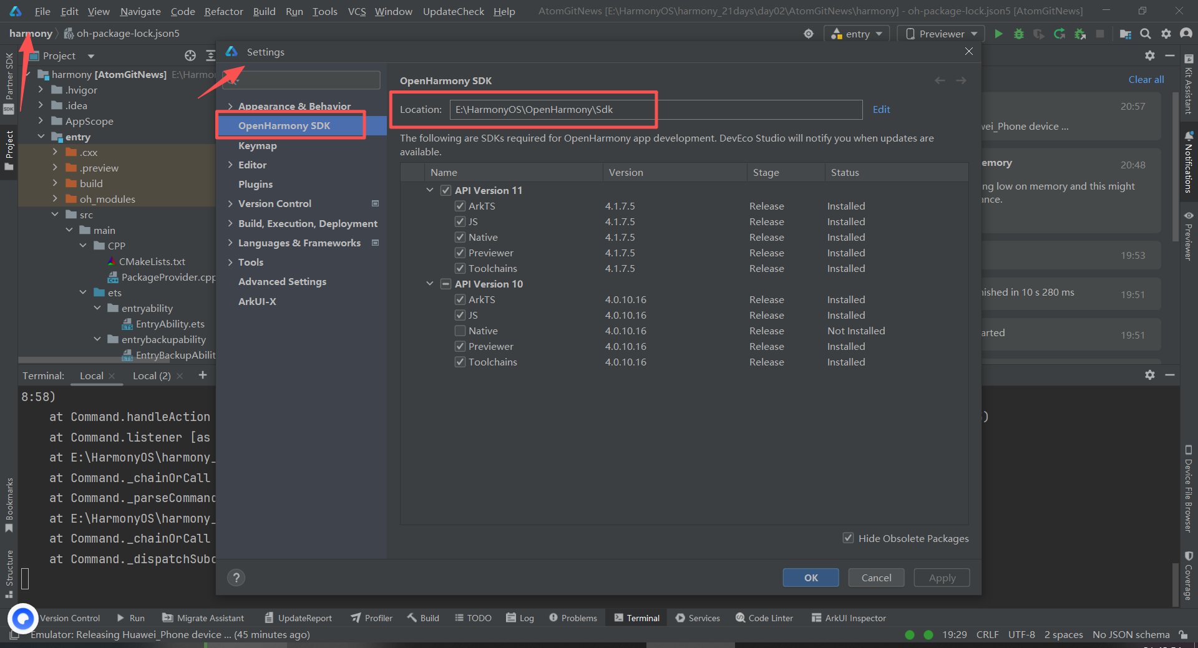Uncheck JS 4.1.7.5 checkbox
This screenshot has width=1198, height=648.
460,221
